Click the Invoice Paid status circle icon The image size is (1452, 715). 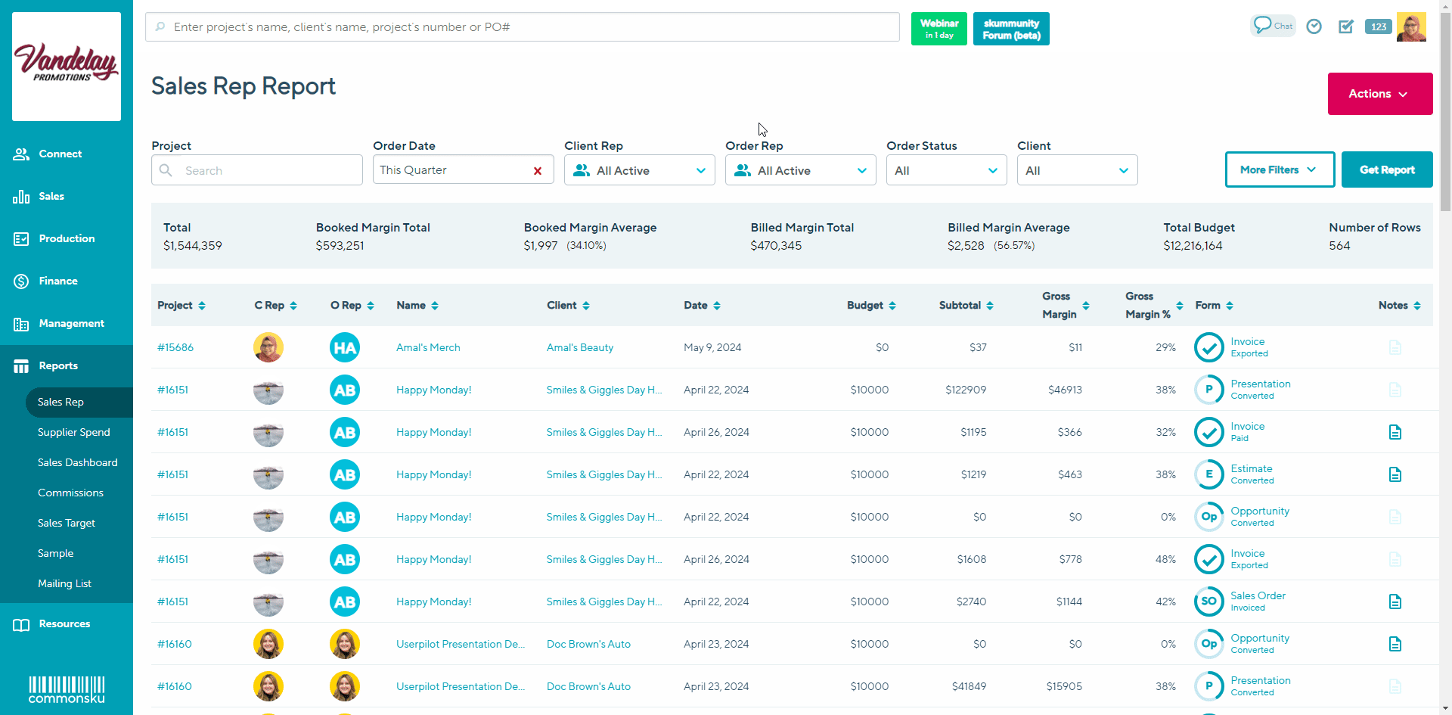pyautogui.click(x=1208, y=432)
